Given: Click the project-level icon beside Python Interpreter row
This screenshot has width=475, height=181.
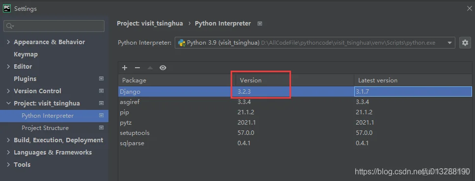Looking at the screenshot, I should click(x=101, y=116).
